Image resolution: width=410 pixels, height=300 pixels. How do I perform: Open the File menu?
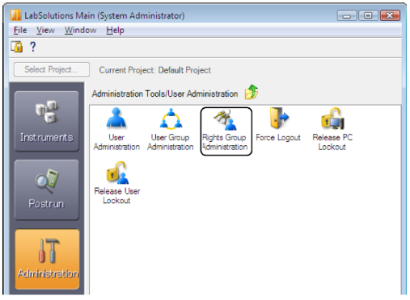coord(20,30)
